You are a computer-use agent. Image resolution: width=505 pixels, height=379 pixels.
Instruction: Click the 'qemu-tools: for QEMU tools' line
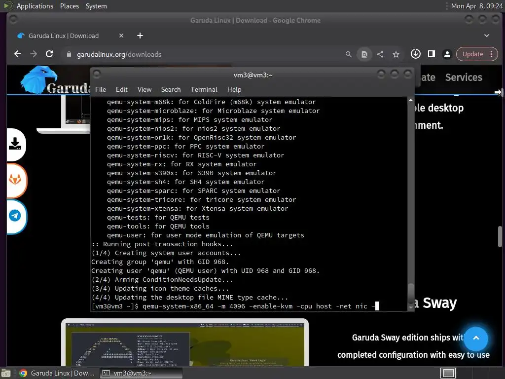pos(158,226)
